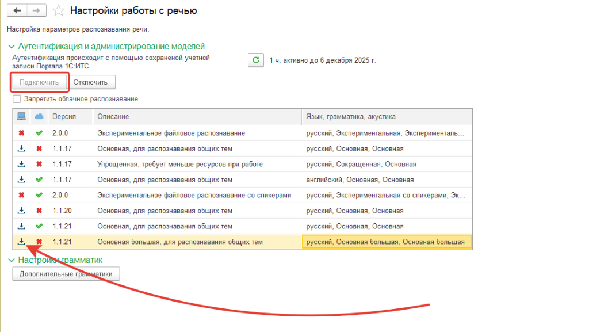The height and width of the screenshot is (332, 589).
Task: Click the "Подключить" button
Action: pos(39,82)
